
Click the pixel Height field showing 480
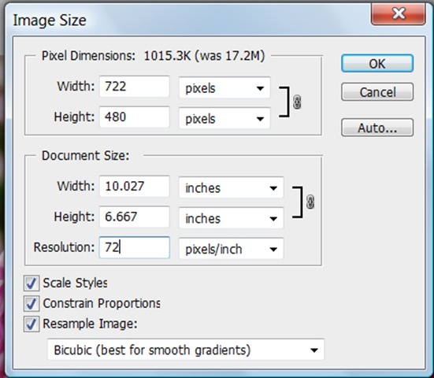[135, 117]
